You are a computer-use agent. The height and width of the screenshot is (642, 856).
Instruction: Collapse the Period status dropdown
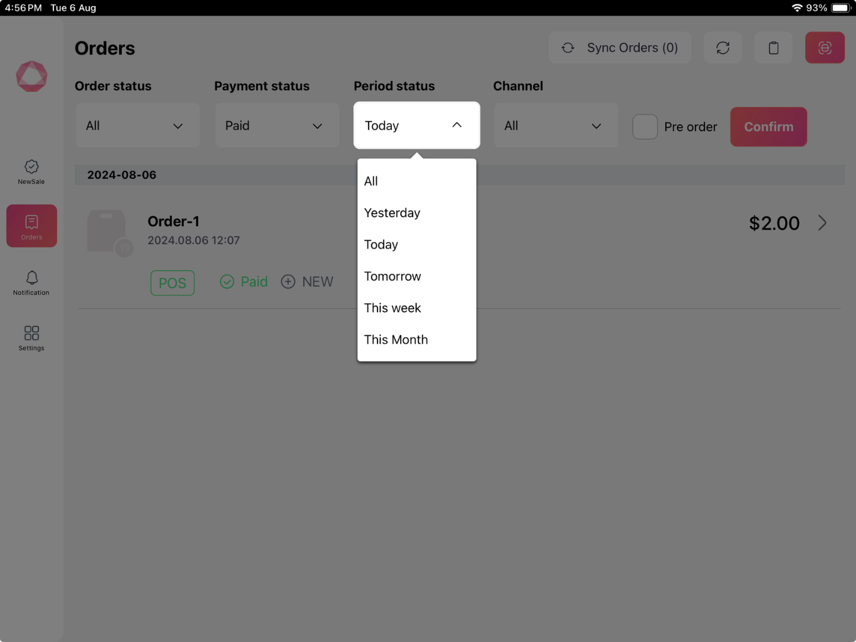(x=416, y=125)
